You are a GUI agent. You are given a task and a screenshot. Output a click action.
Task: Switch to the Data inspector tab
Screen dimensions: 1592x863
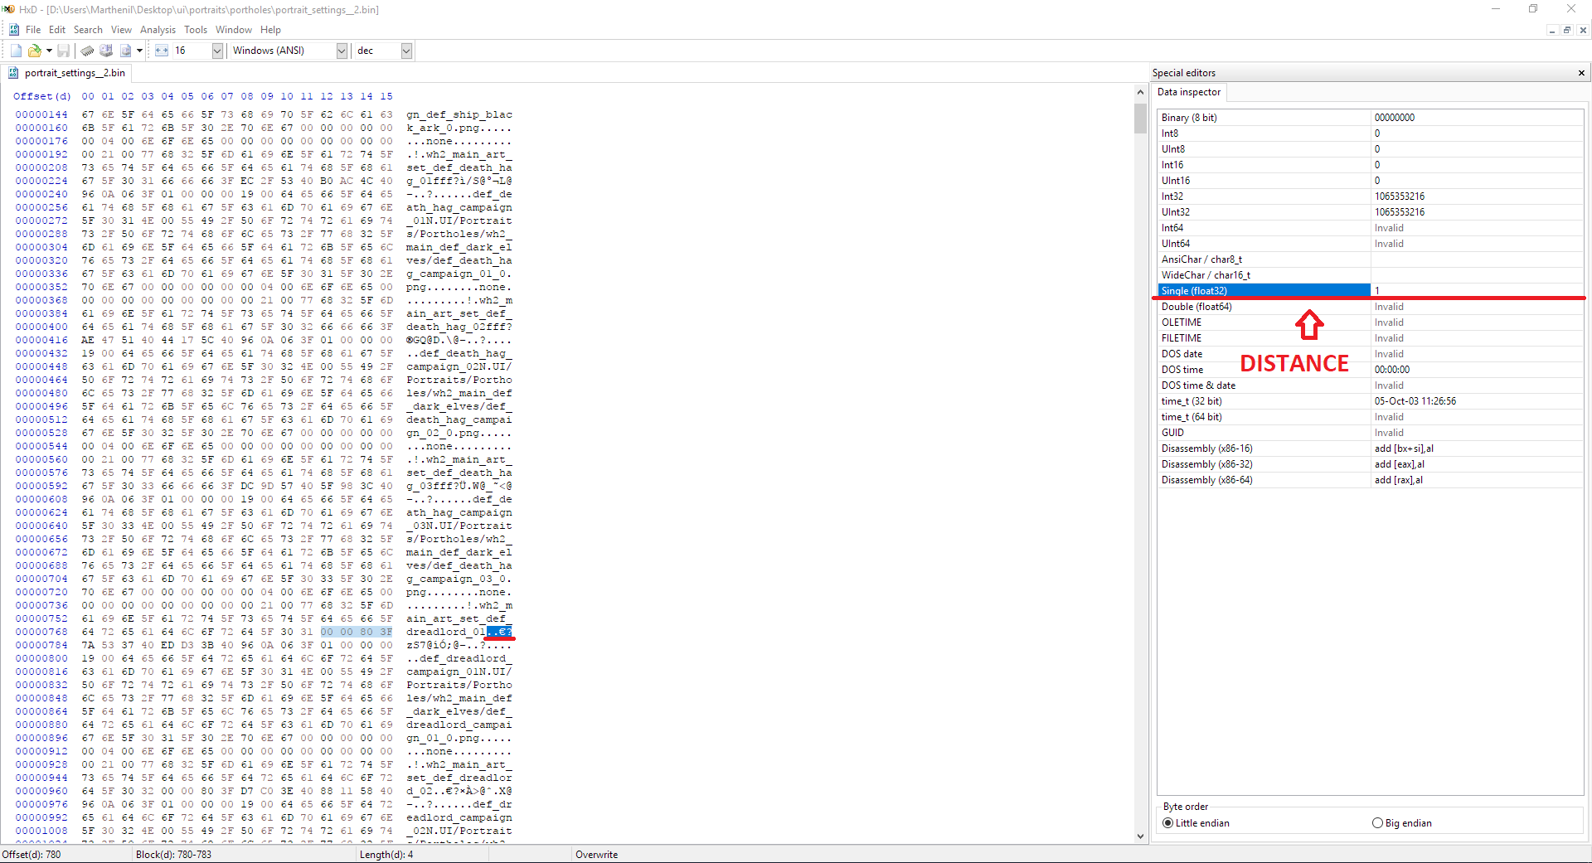(1189, 92)
